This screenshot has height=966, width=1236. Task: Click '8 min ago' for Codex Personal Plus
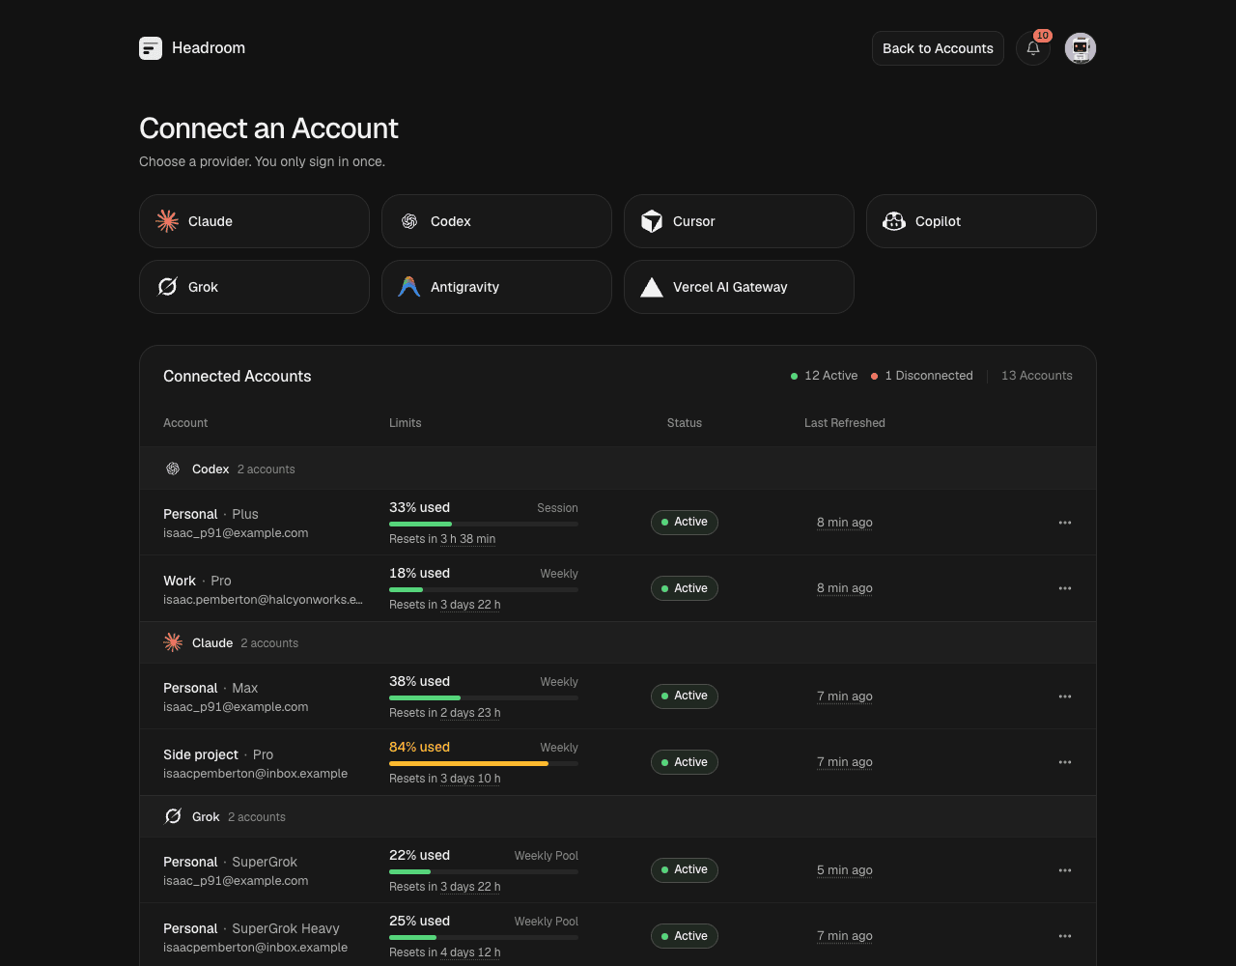click(845, 523)
